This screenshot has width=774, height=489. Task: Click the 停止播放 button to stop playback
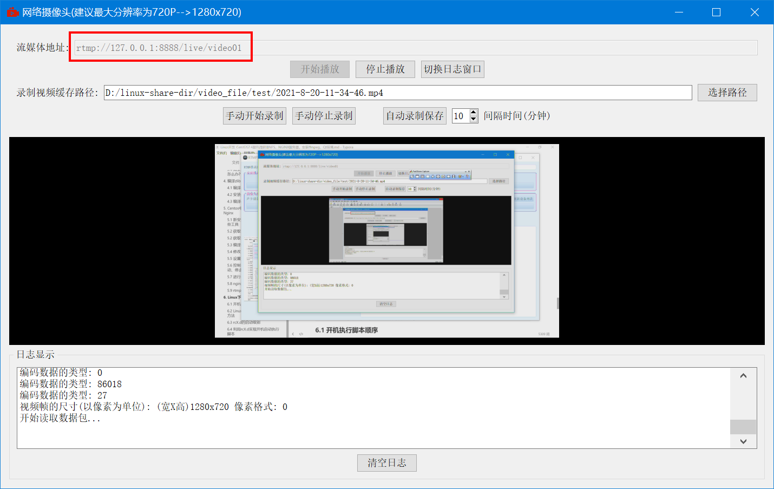coord(385,69)
